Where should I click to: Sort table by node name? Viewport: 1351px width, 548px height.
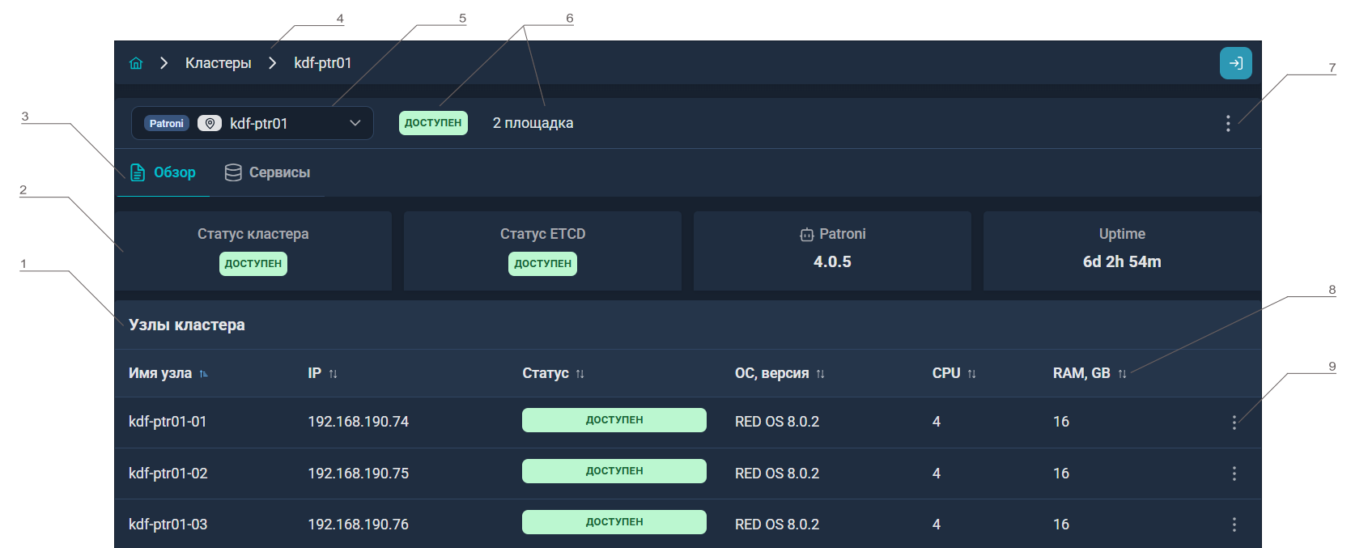204,374
